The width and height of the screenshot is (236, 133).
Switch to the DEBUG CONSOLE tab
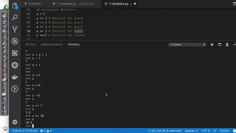[x=52, y=45]
